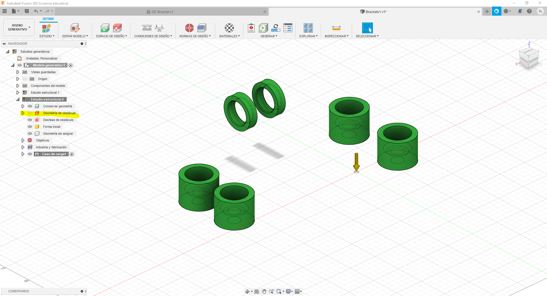Click the structural constraints icon
The height and width of the screenshot is (296, 547).
click(147, 28)
